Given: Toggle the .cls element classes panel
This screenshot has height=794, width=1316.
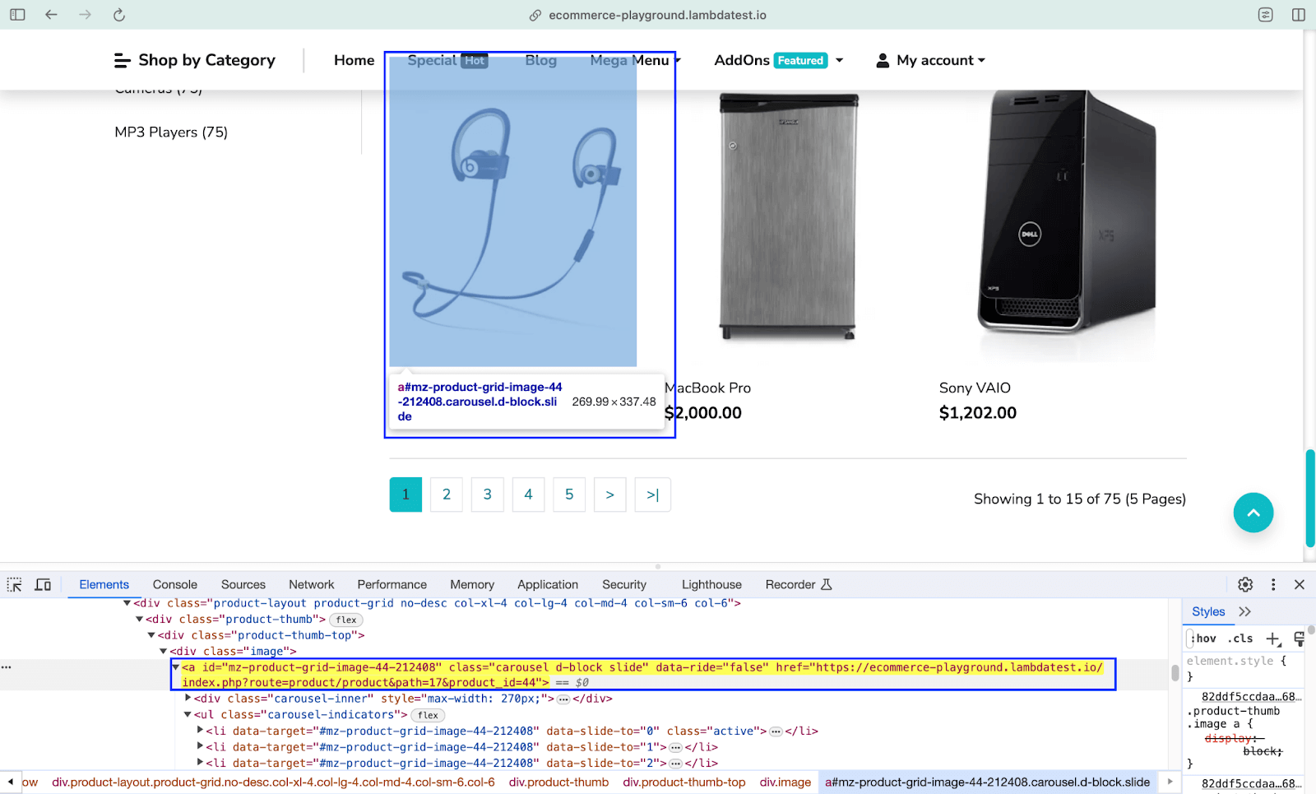Looking at the screenshot, I should pyautogui.click(x=1240, y=638).
